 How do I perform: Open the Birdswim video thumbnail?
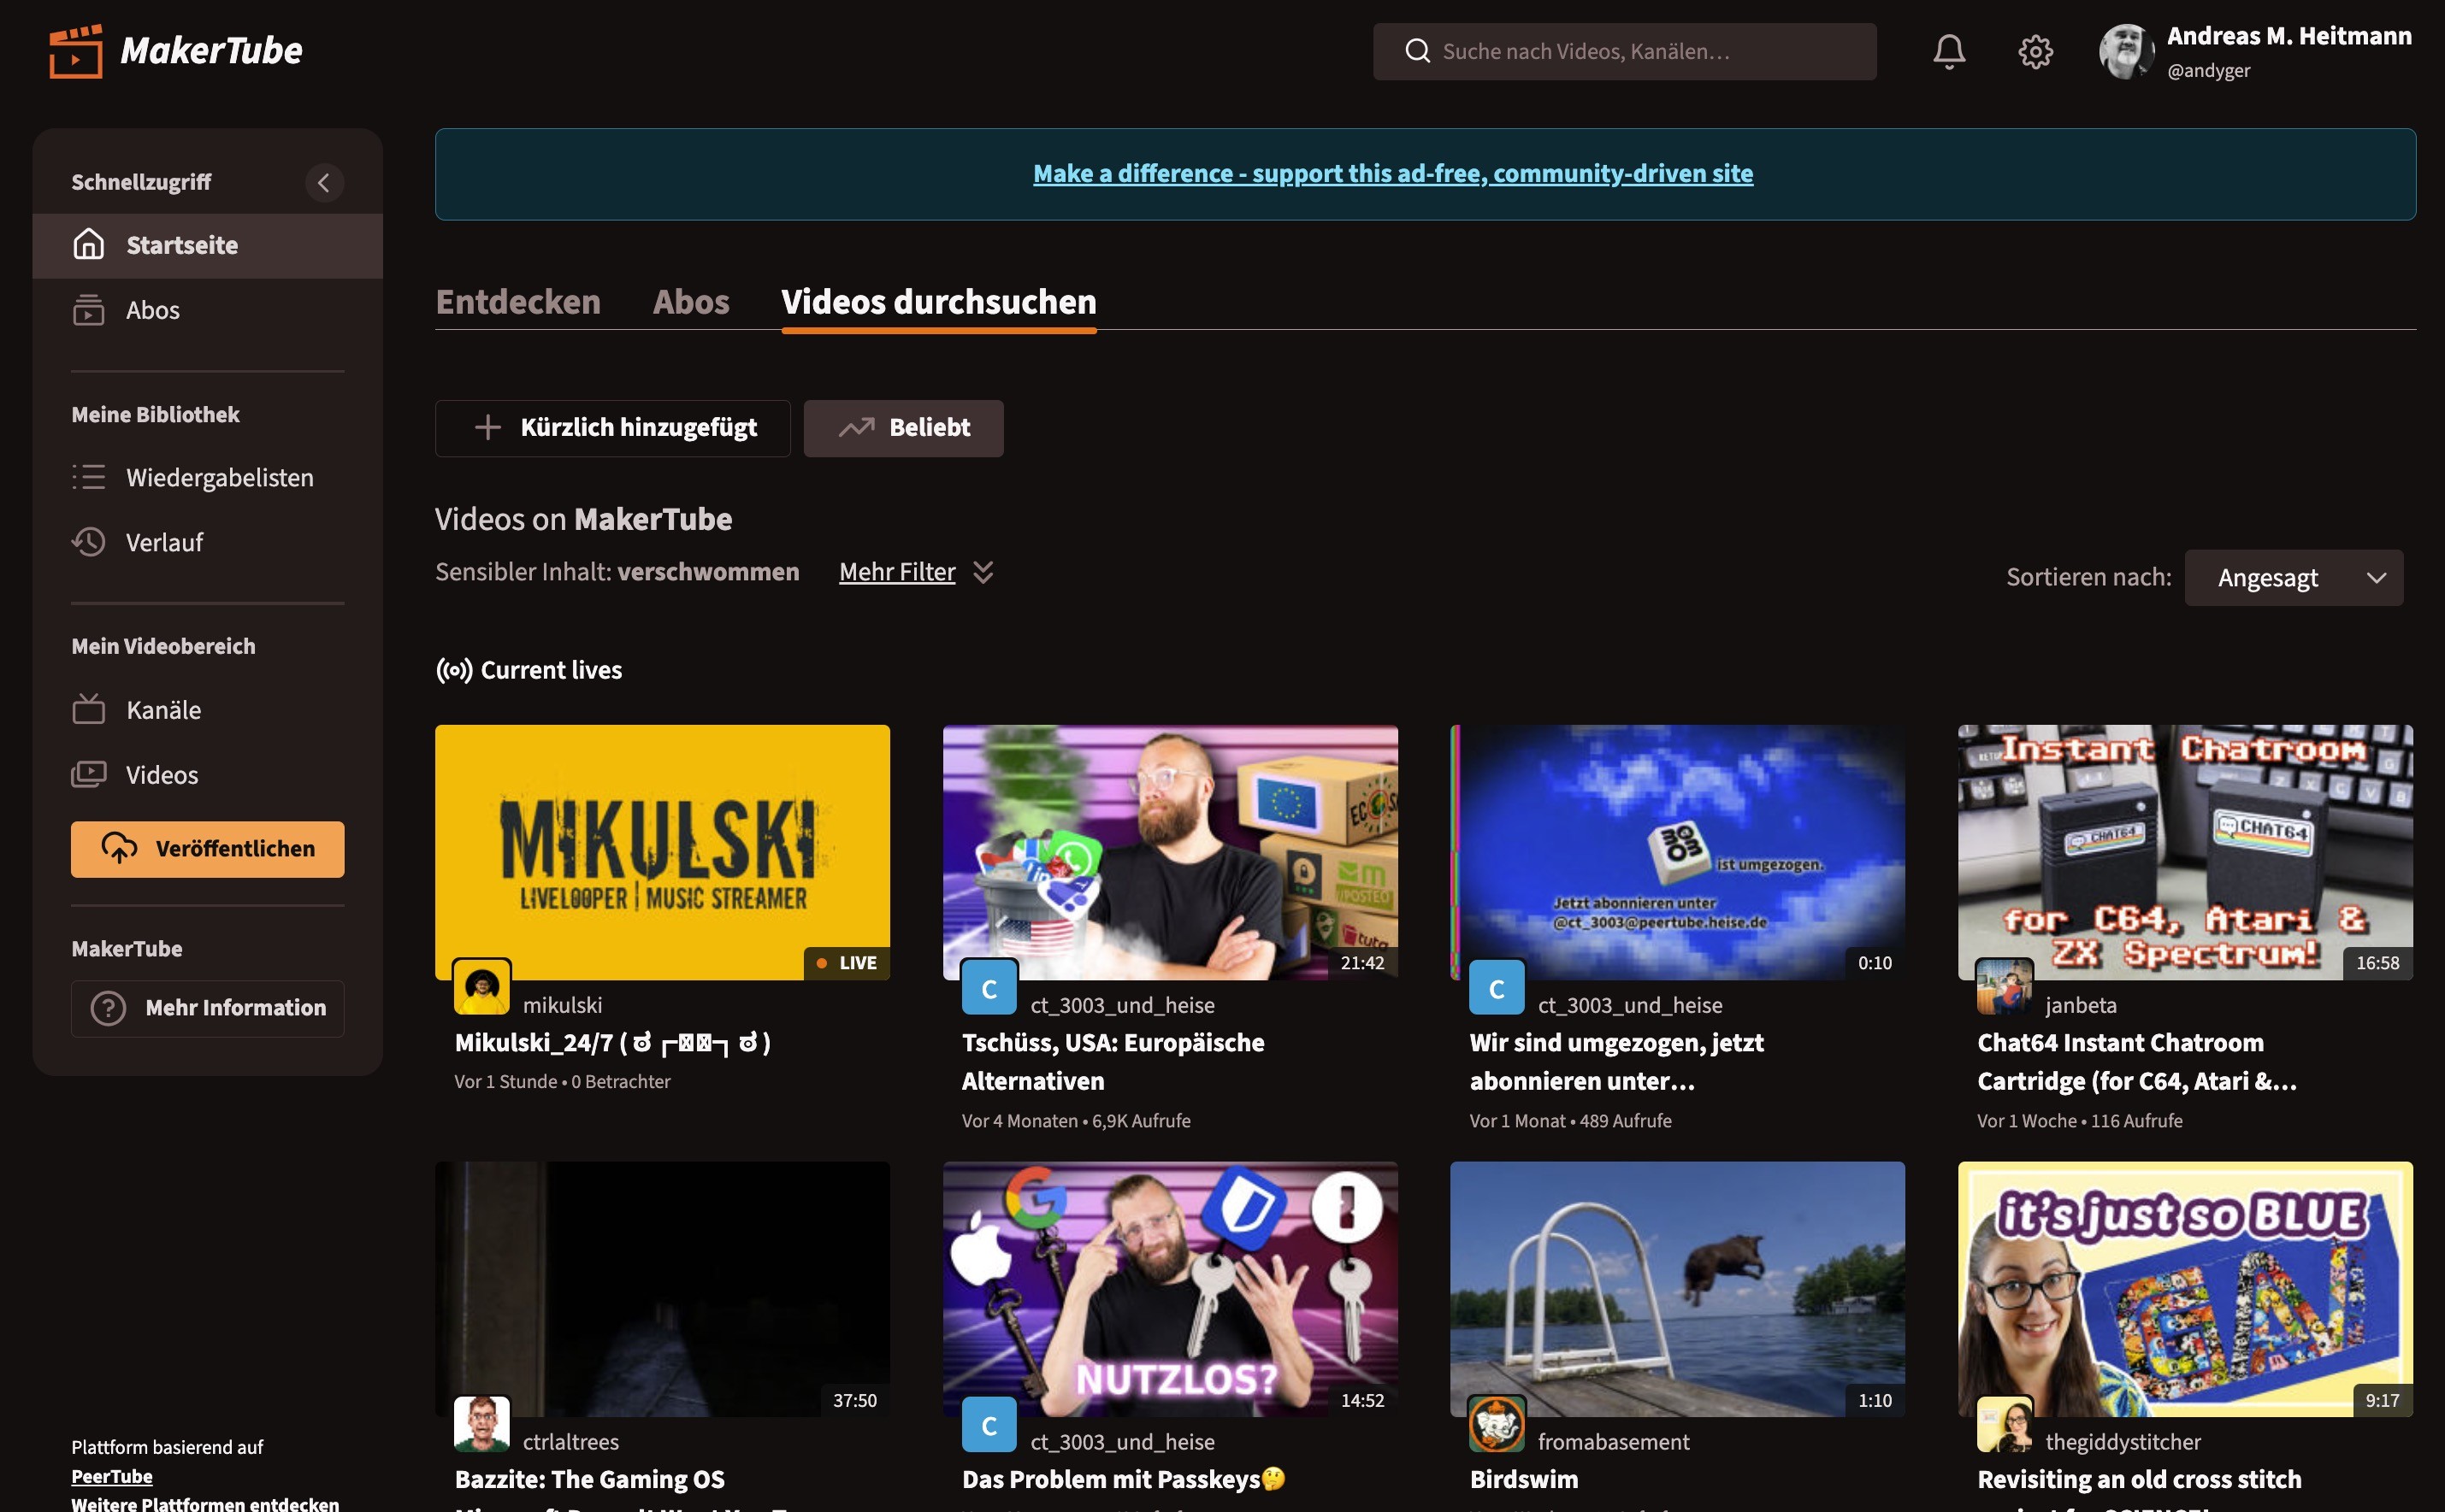click(x=1677, y=1288)
